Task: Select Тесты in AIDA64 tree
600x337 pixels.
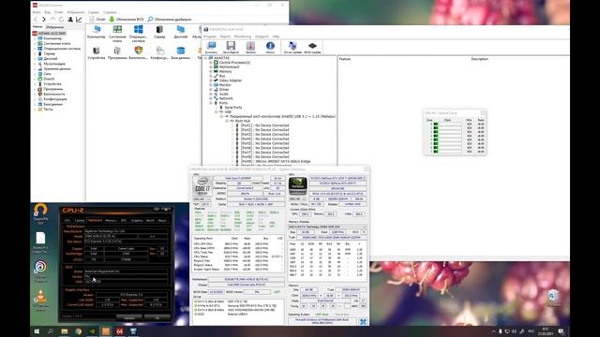Action: [x=48, y=109]
